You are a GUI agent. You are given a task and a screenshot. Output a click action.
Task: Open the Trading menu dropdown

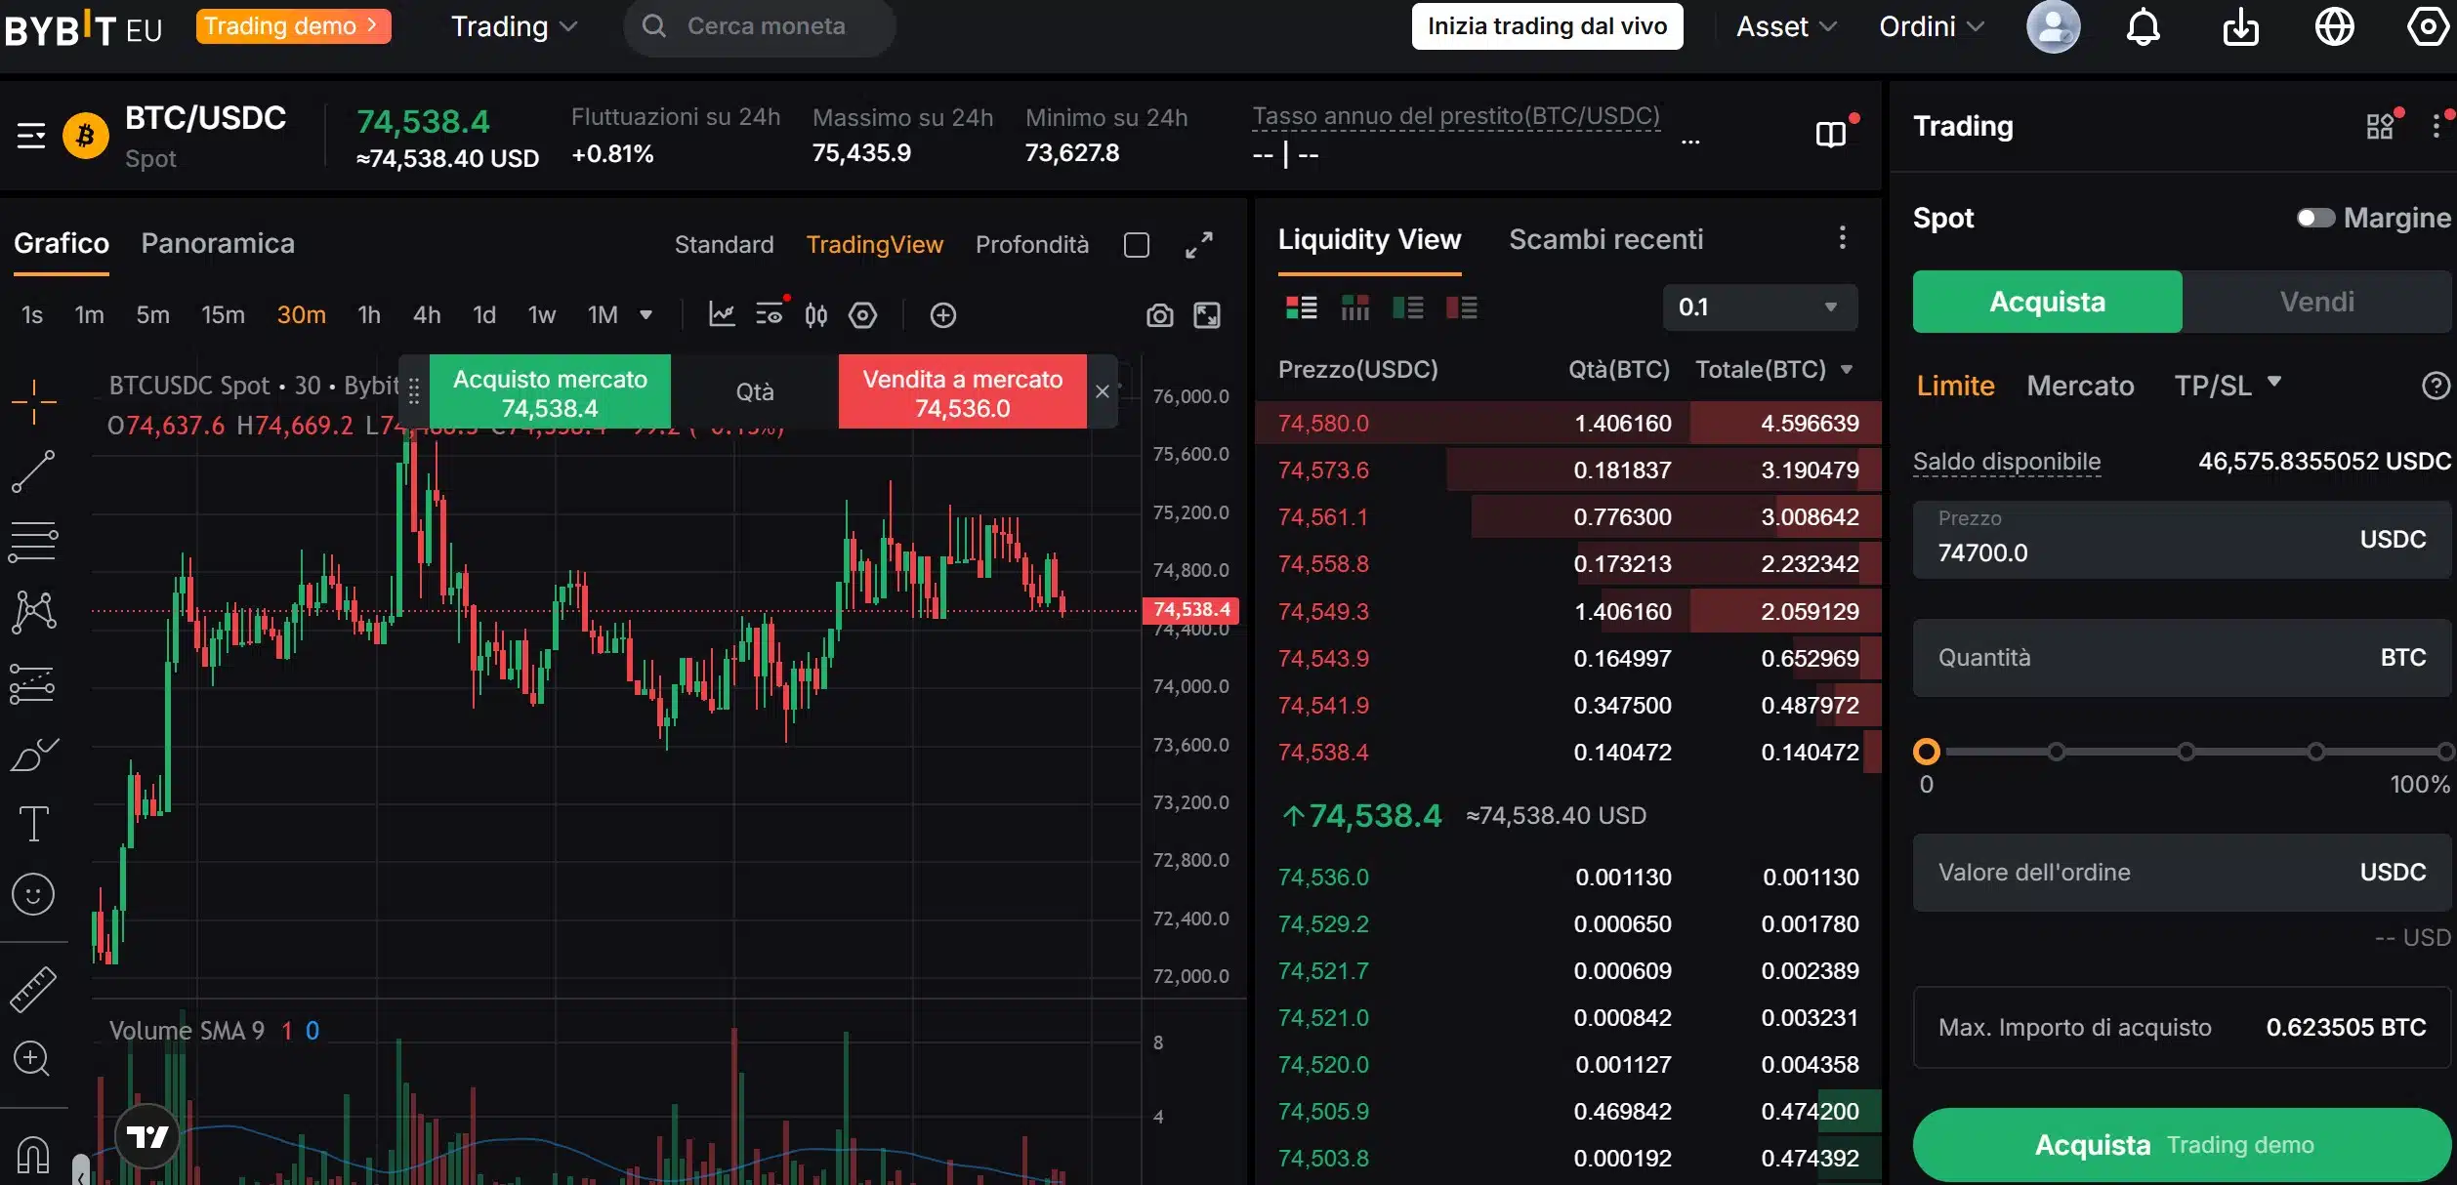512,26
